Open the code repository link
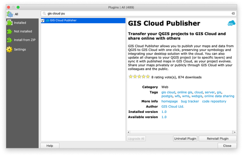This screenshot has height=156, width=243. pyautogui.click(x=214, y=101)
